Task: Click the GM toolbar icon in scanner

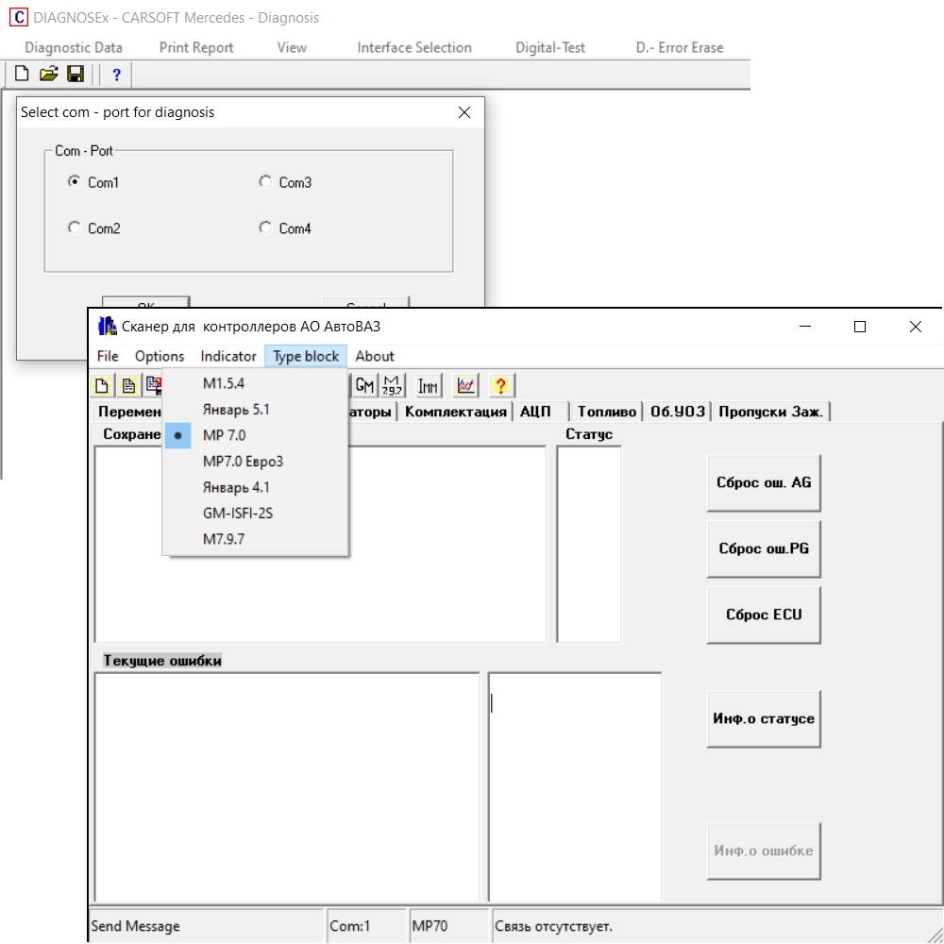Action: 364,385
